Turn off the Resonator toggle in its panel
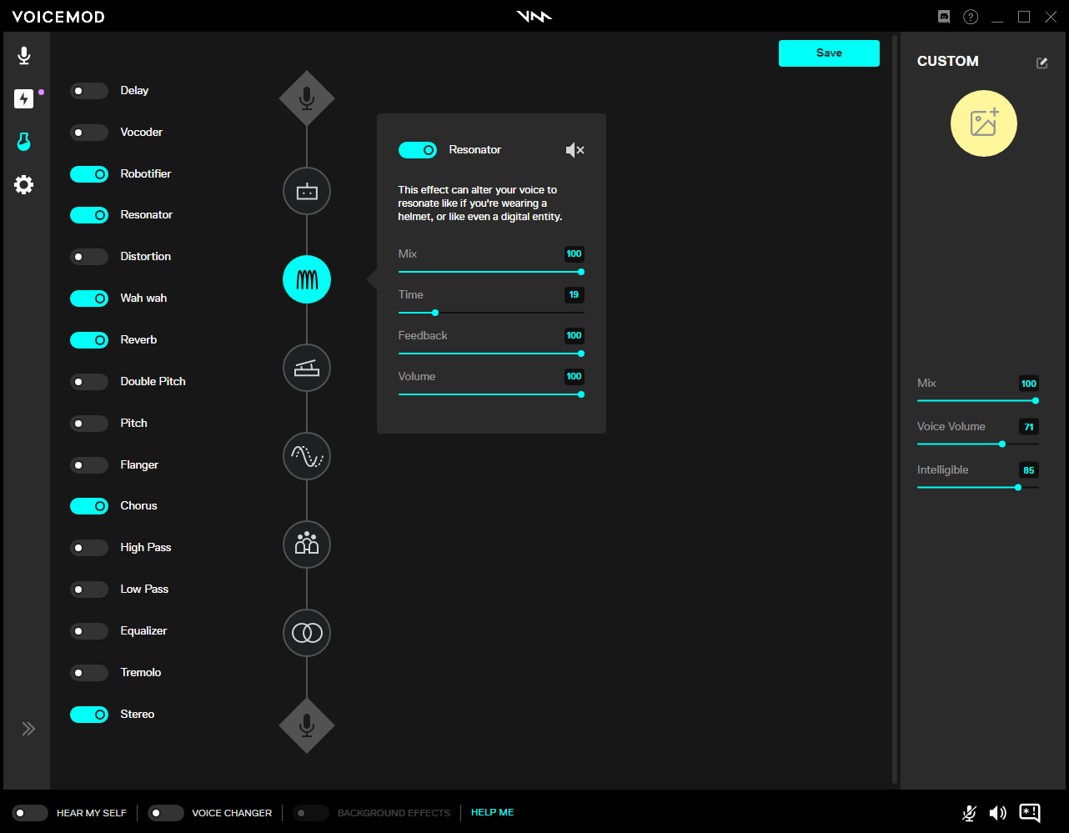 tap(418, 149)
